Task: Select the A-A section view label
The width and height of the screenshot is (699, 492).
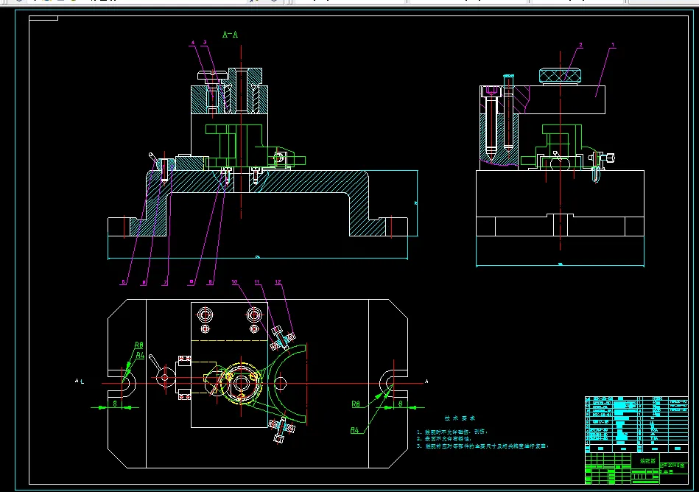Action: (x=230, y=35)
